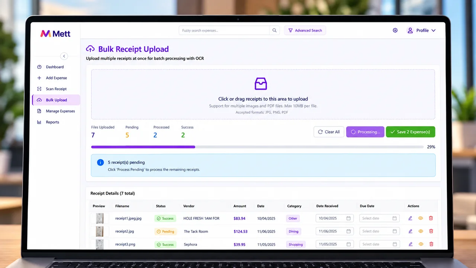
Task: Open Due Date picker for receipt2.jpg
Action: 379,232
